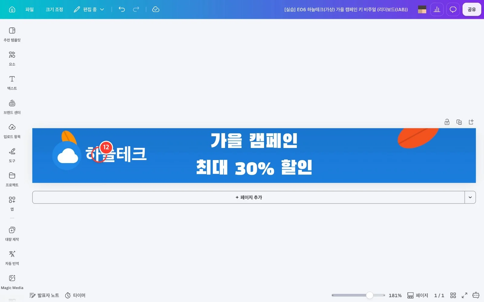Open the 텍스트 text panel

[12, 83]
